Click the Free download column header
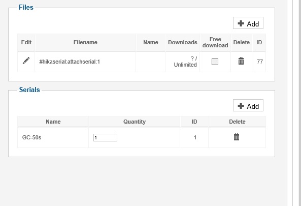This screenshot has height=206, width=301. (215, 42)
